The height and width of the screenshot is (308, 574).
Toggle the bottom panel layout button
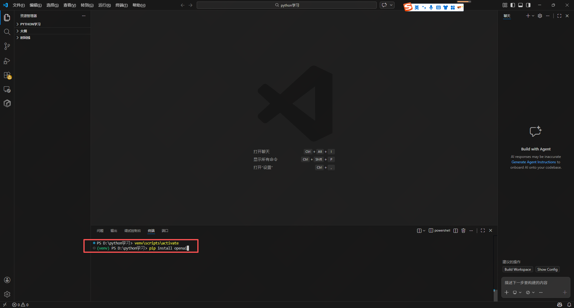[520, 5]
